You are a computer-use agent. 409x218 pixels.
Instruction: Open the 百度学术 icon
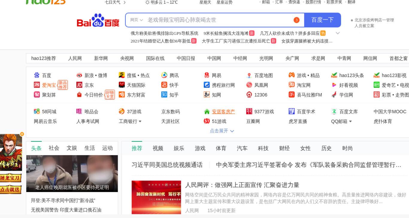(292, 111)
